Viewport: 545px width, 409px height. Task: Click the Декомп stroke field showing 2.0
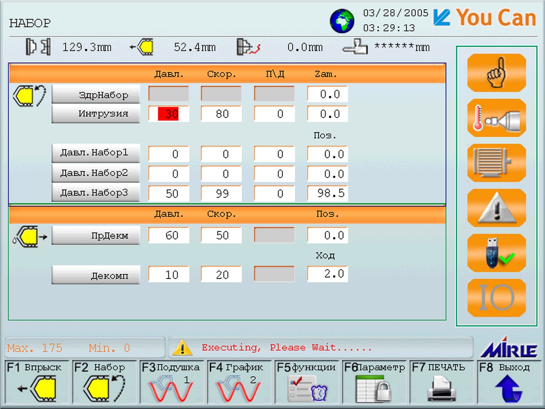tap(327, 274)
